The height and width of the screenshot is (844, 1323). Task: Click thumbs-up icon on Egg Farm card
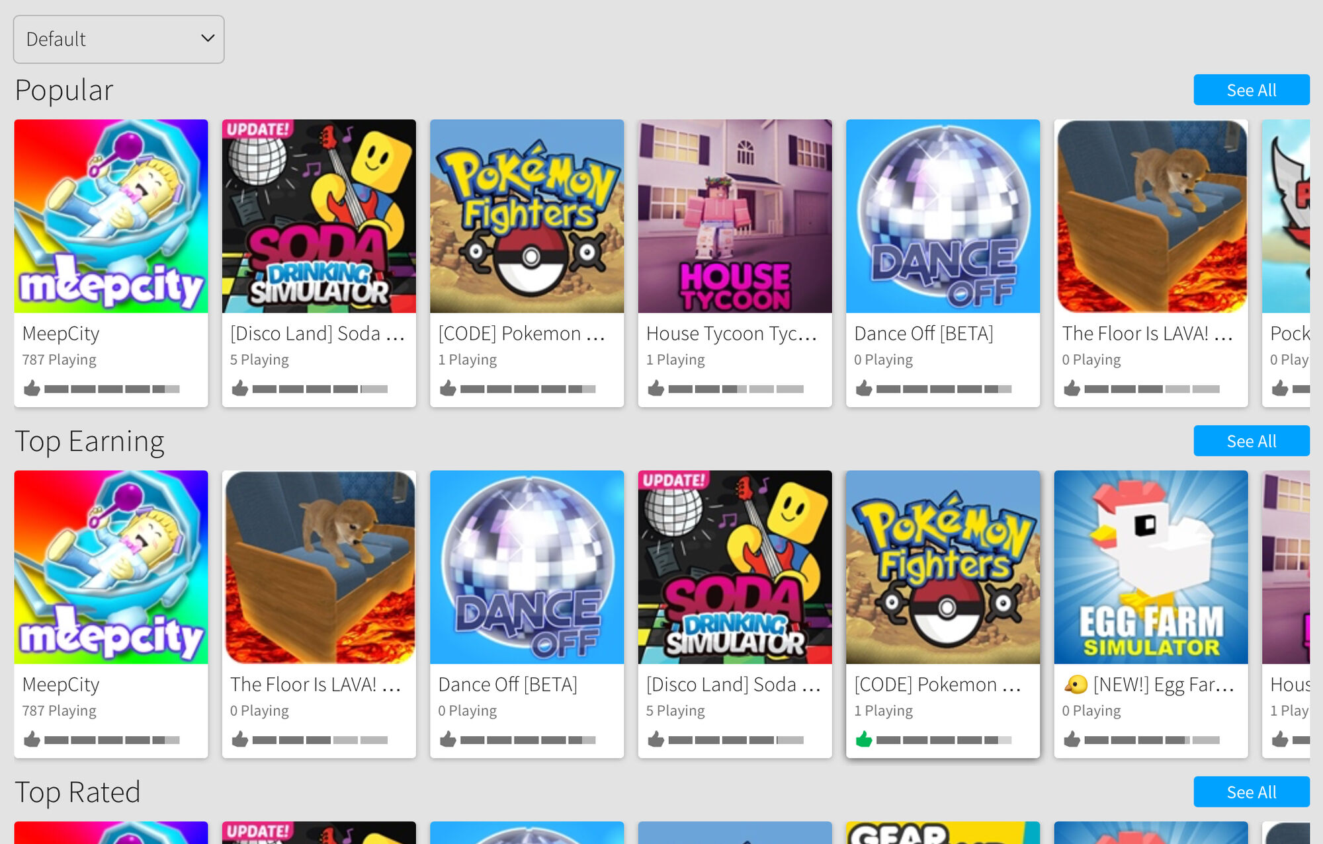click(1072, 739)
